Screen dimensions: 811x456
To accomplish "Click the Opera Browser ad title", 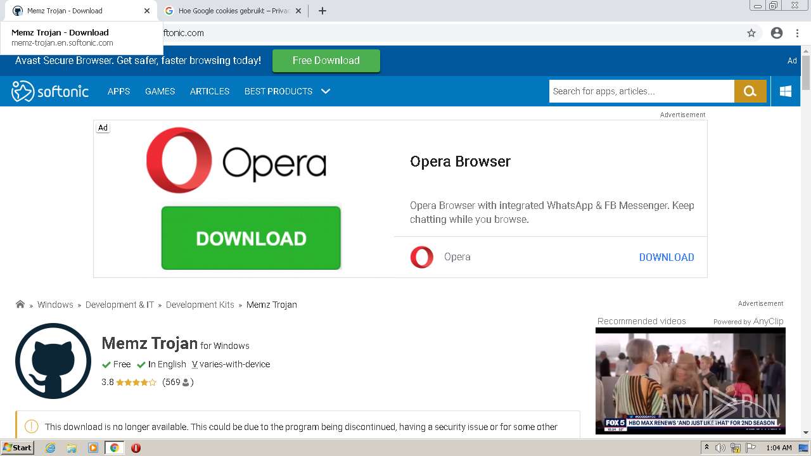I will coord(461,161).
